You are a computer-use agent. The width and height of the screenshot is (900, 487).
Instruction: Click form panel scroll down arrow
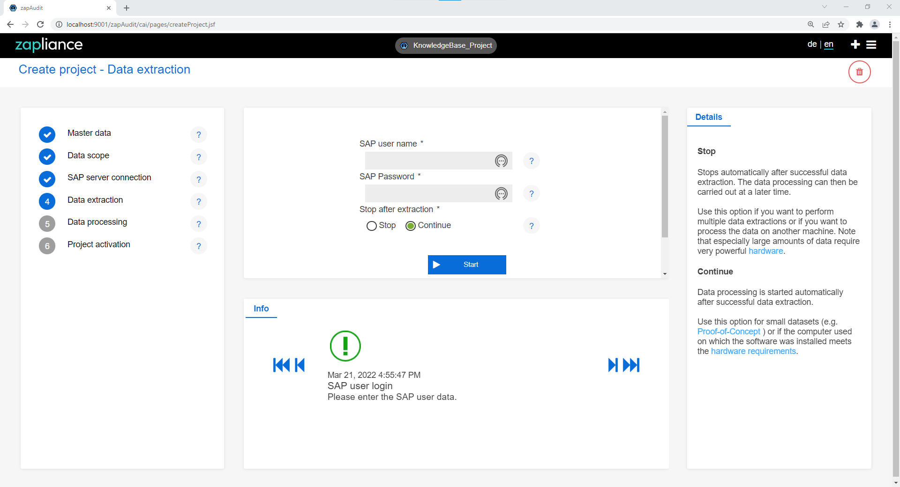(665, 274)
